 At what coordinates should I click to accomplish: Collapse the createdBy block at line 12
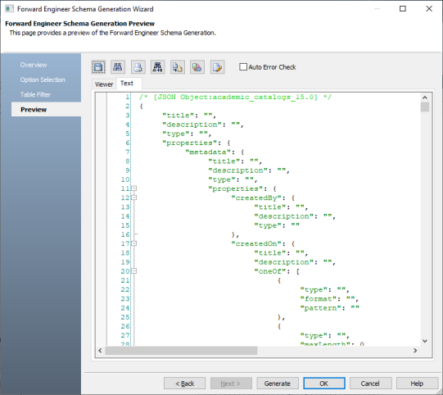(x=134, y=197)
